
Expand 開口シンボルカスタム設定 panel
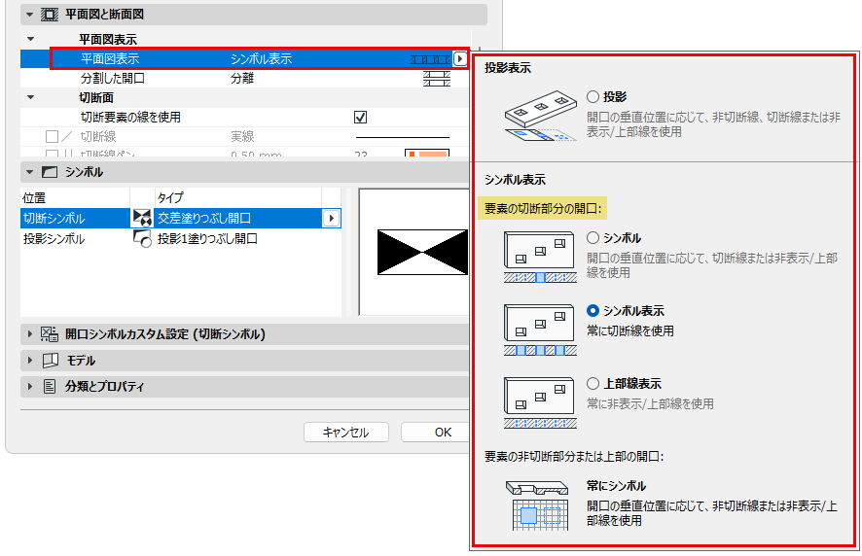(30, 334)
